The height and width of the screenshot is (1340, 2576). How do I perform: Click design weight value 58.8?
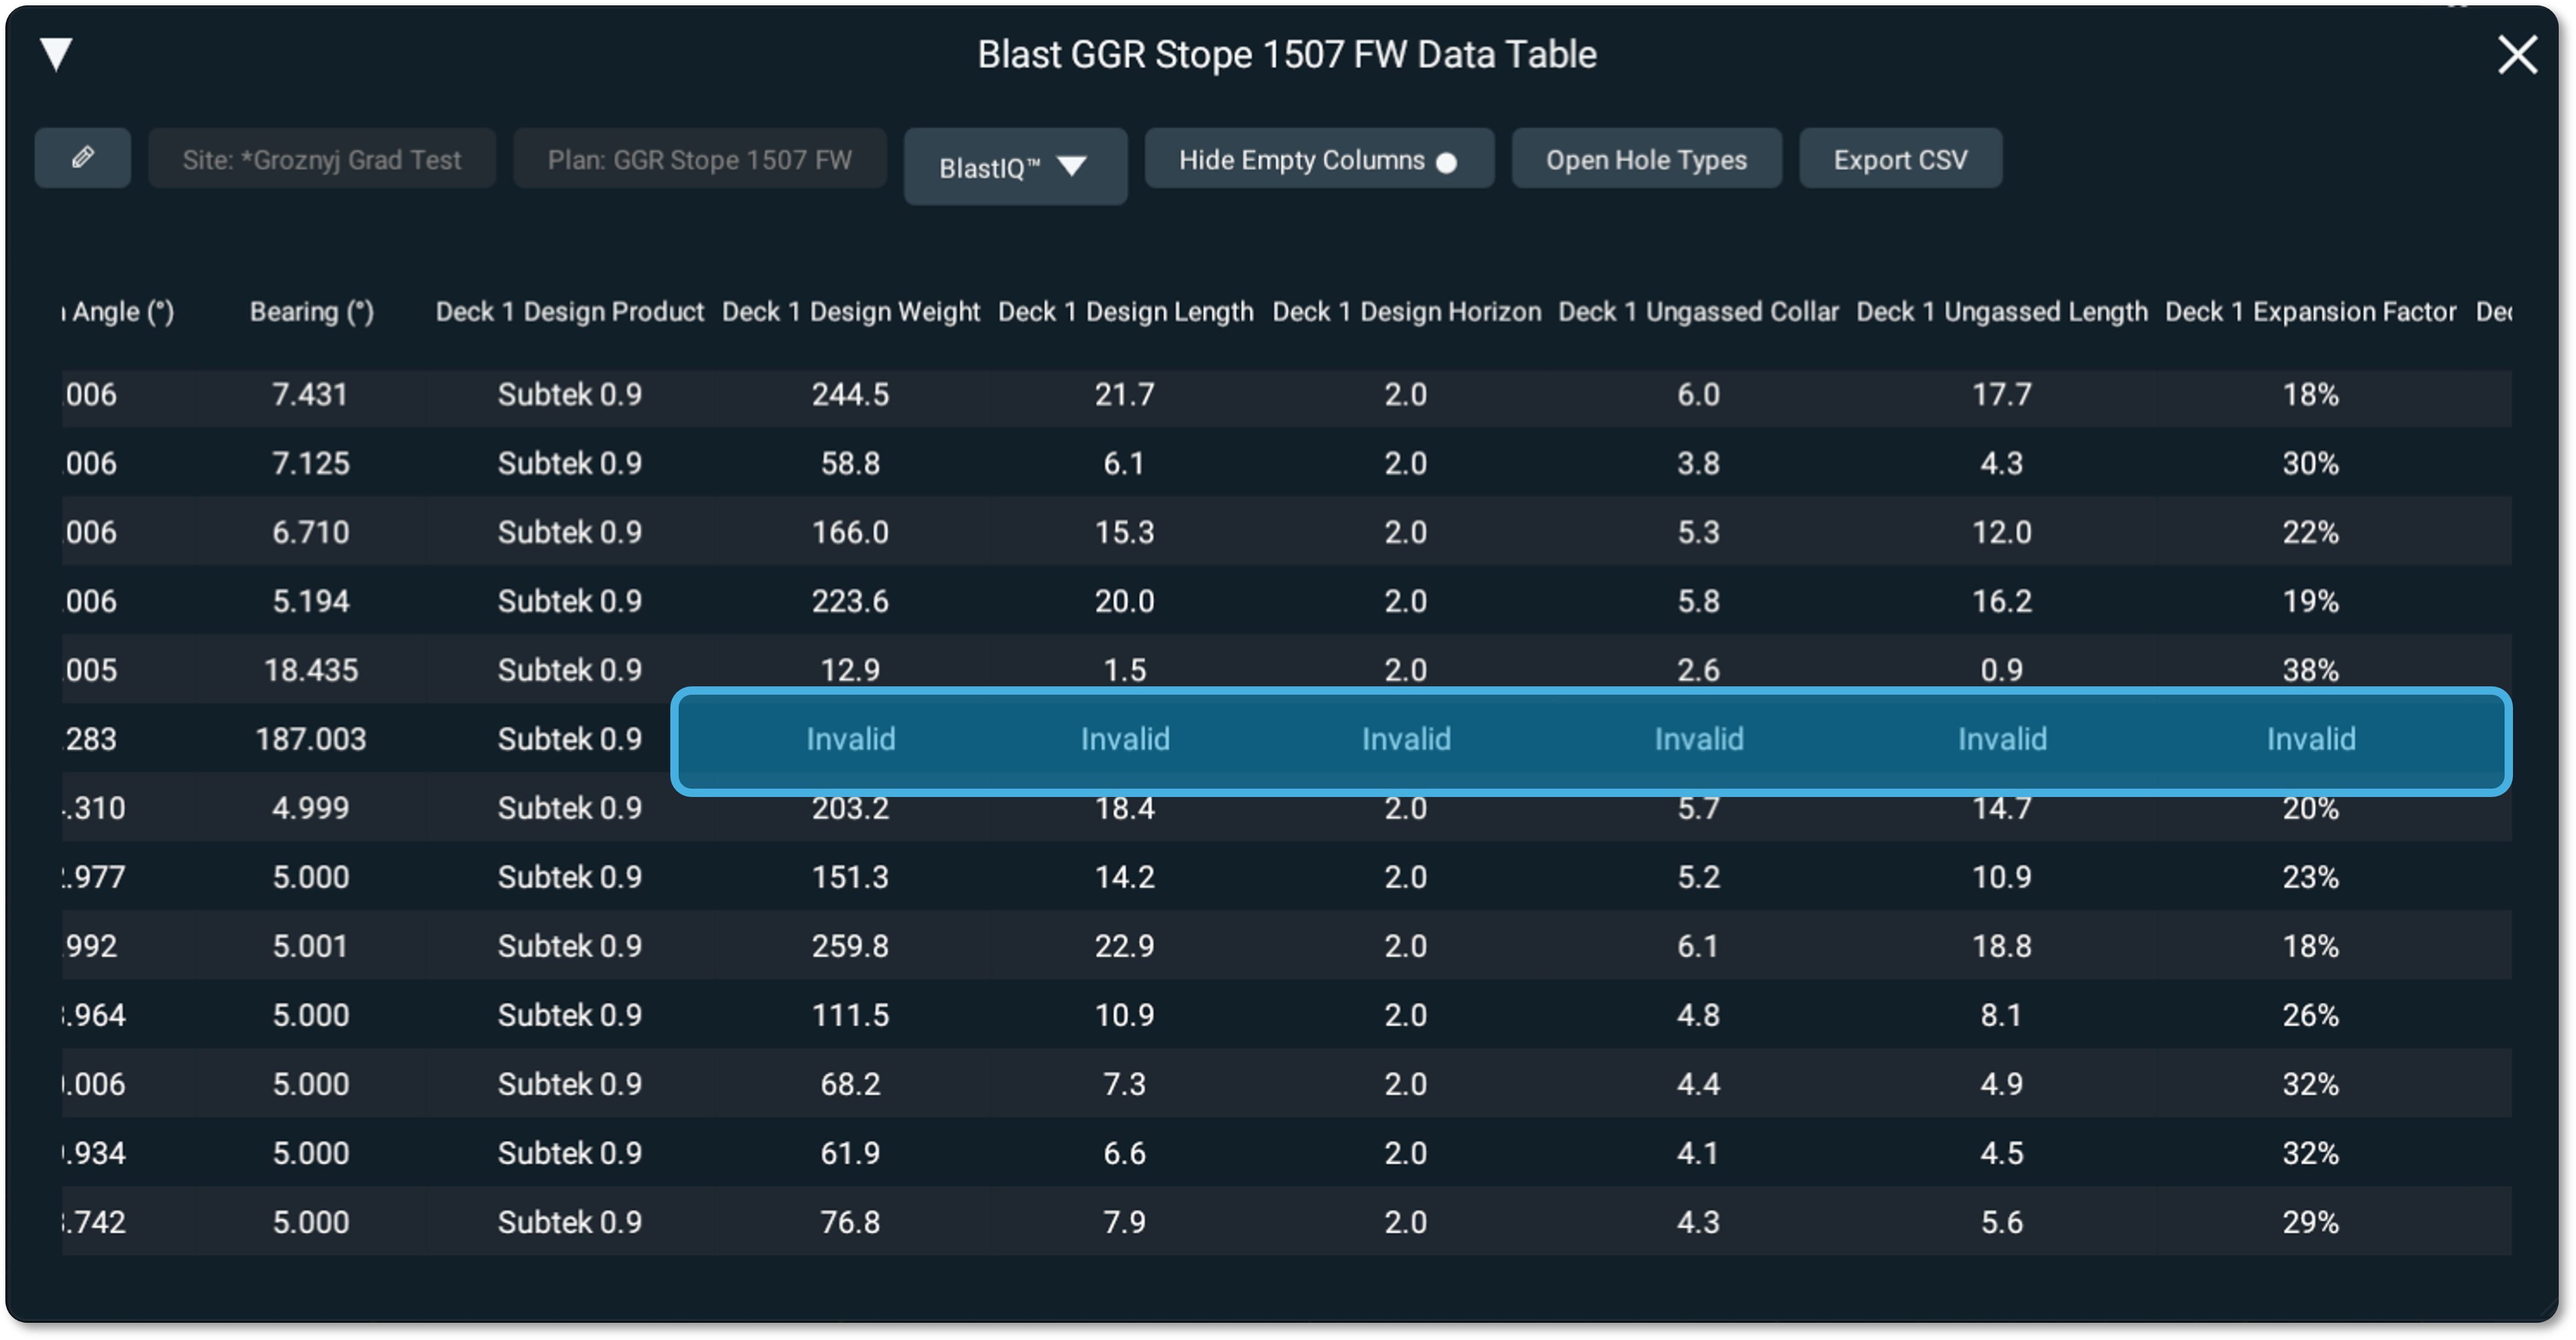point(850,463)
